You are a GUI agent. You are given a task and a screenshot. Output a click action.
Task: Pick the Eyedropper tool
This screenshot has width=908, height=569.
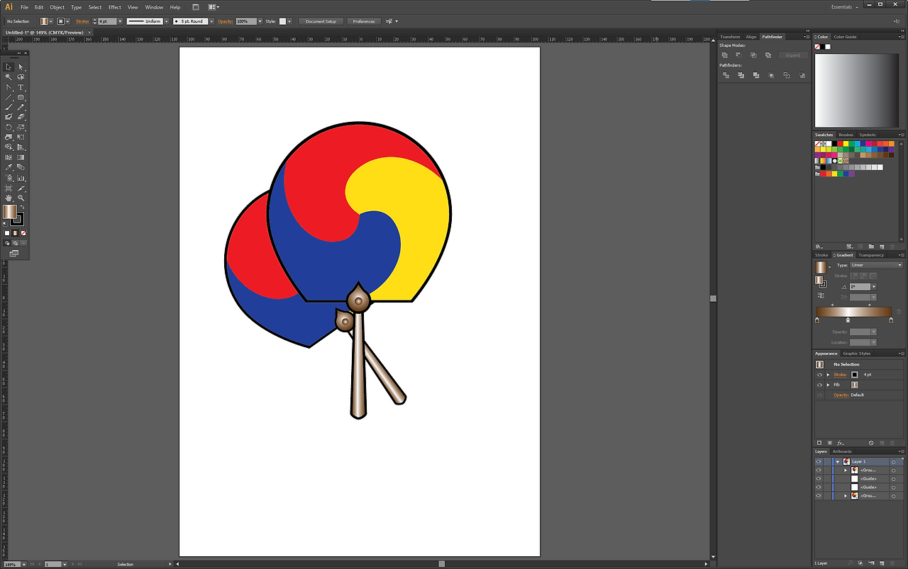pyautogui.click(x=9, y=167)
